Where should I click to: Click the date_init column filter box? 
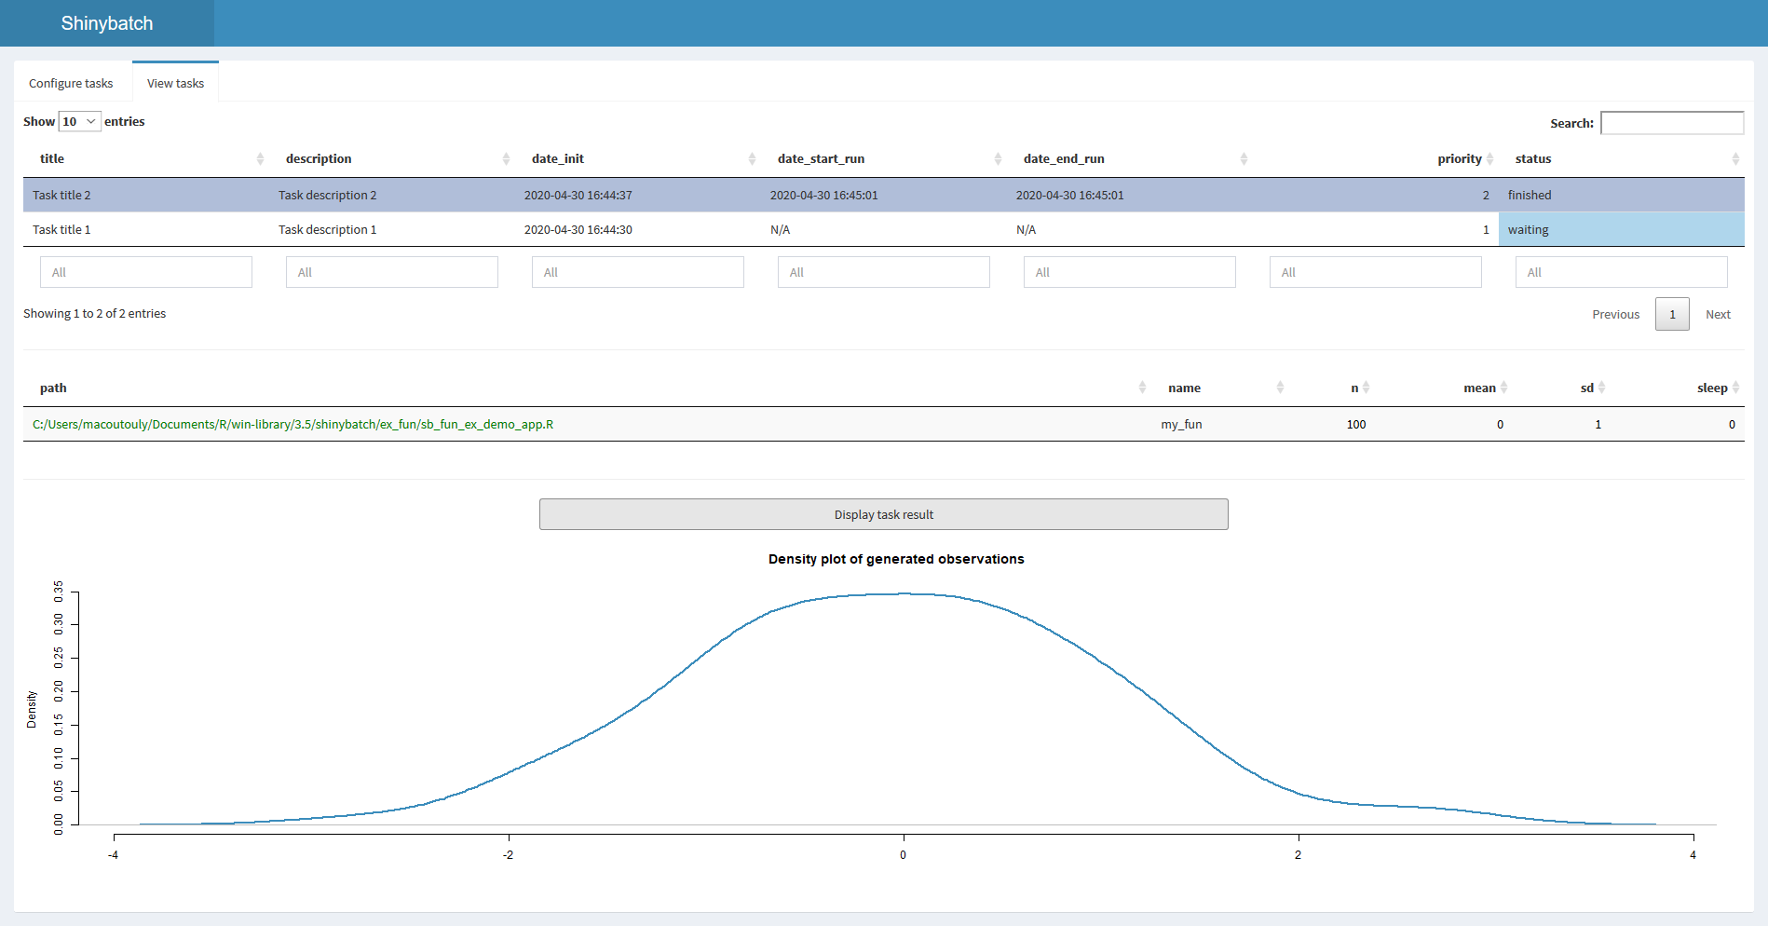coord(638,272)
